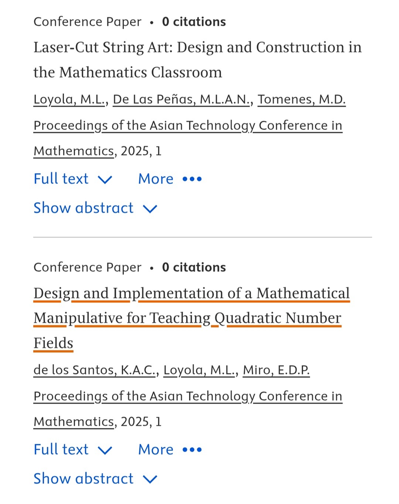Expand Full text chevron for Laser-Cut String Art
This screenshot has height=504, width=399.
[x=105, y=180]
